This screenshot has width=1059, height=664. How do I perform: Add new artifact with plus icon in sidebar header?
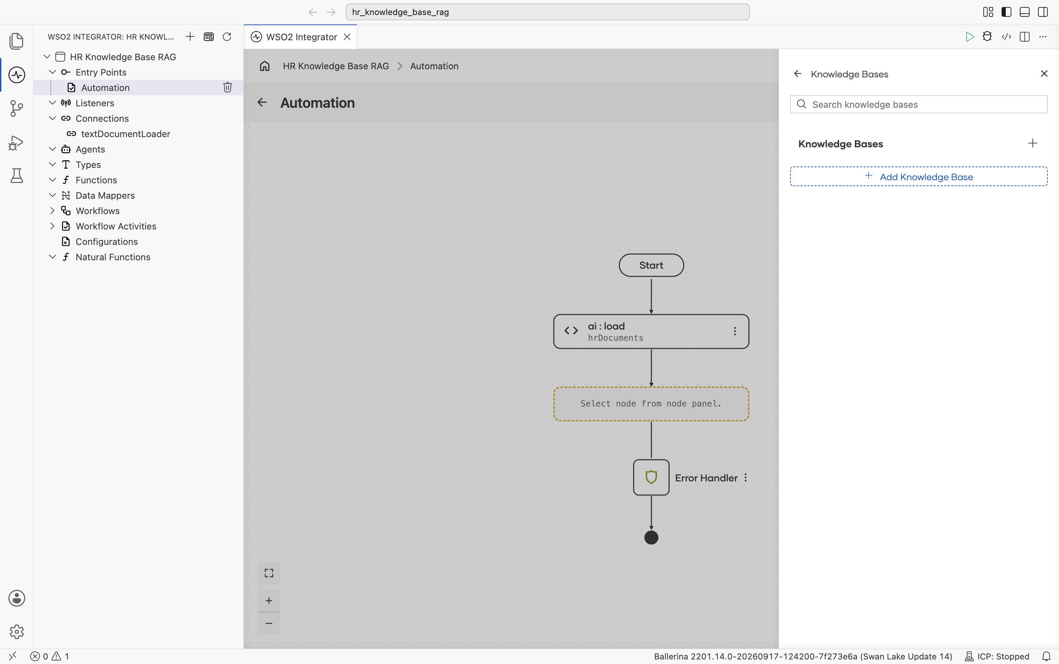[190, 36]
